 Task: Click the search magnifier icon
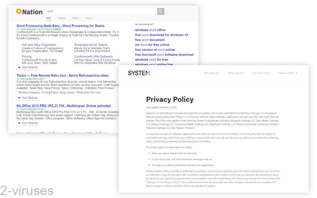pyautogui.click(x=160, y=11)
